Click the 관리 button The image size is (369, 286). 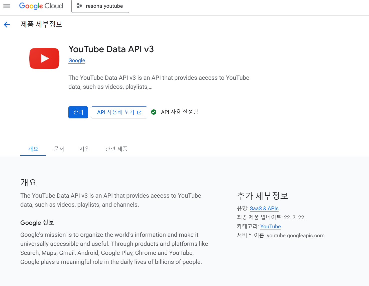point(78,112)
